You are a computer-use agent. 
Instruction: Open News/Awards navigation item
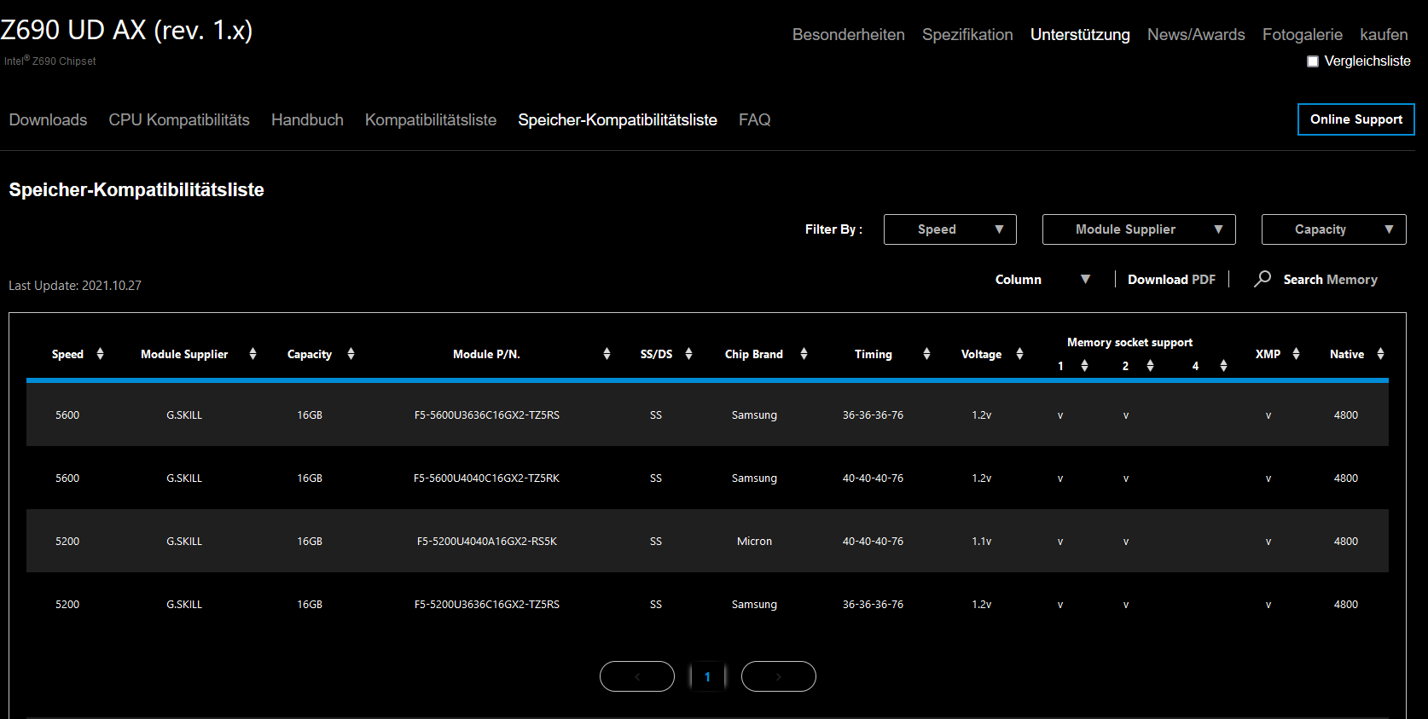[x=1196, y=35]
